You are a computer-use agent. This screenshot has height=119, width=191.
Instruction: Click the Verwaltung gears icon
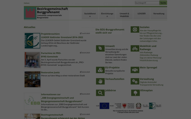[x=135, y=81]
